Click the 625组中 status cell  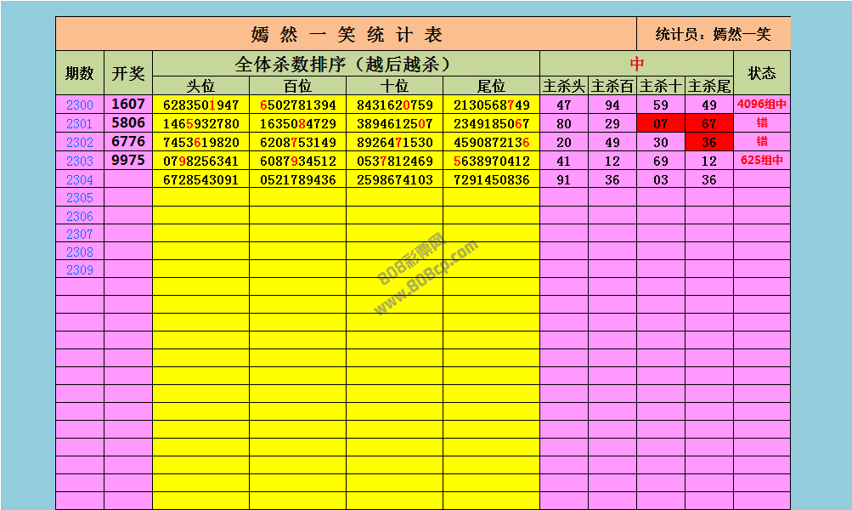(x=762, y=161)
